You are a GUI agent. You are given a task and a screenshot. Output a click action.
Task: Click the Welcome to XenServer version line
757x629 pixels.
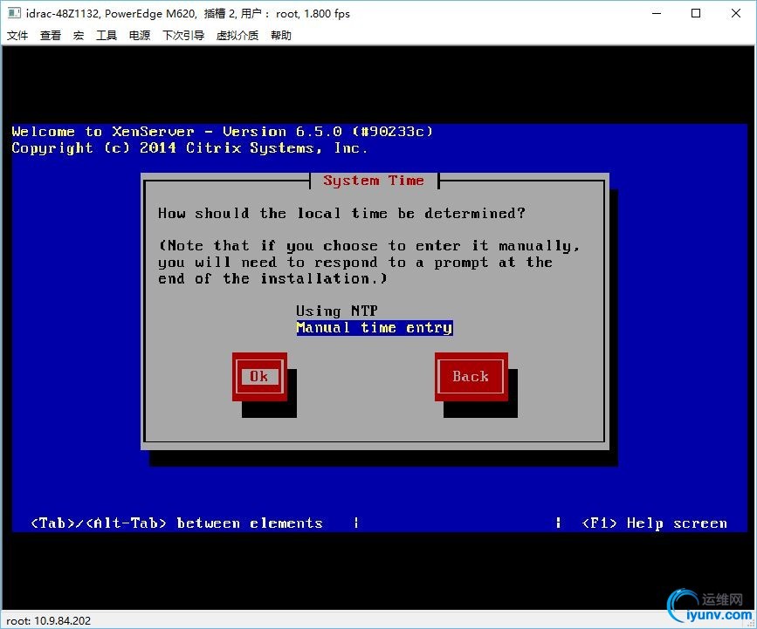tap(223, 132)
